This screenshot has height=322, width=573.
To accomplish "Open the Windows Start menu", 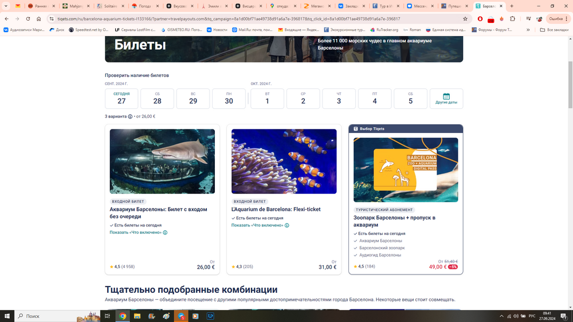I will tap(7, 316).
